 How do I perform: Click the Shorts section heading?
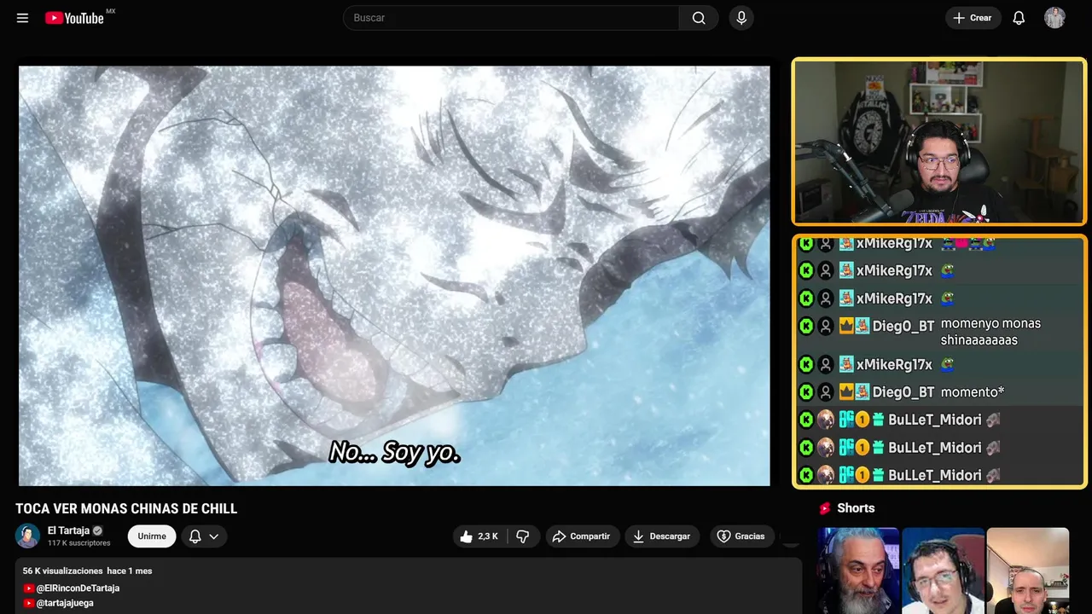tap(856, 508)
